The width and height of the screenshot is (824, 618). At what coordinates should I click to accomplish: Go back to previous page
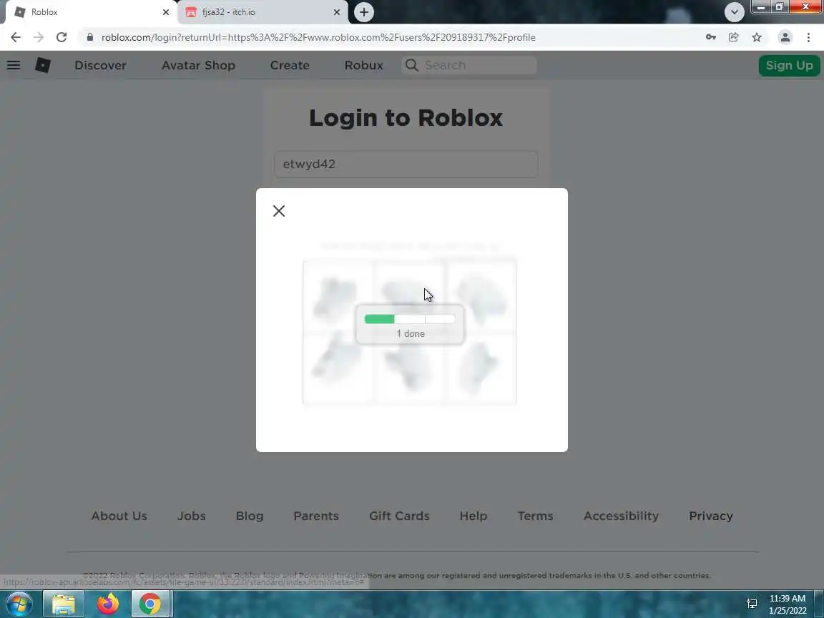[15, 37]
